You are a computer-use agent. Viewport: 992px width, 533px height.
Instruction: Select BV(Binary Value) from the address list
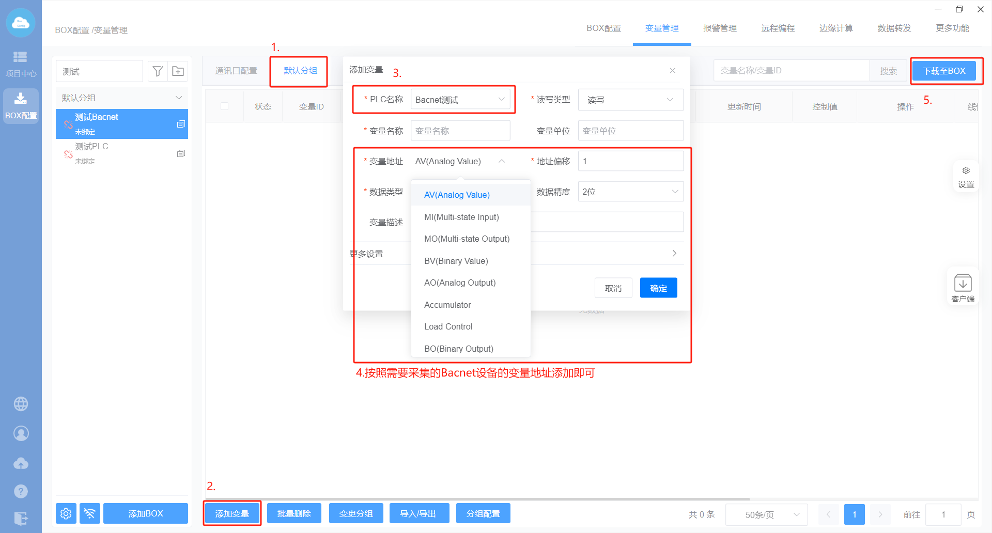coord(456,261)
